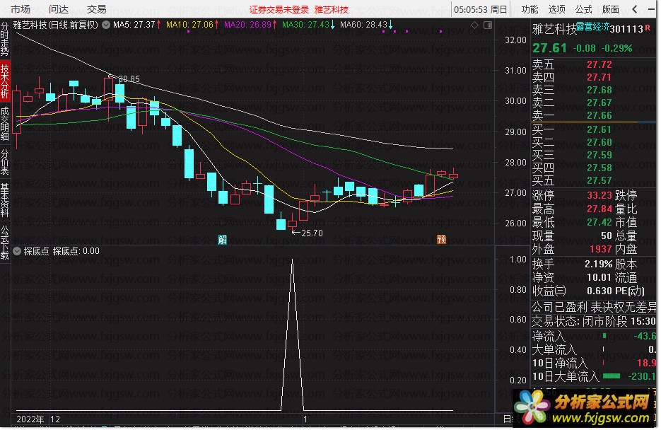Screen dimensions: 661x430
Task: Click the diamond icon above the chart
Action: pyautogui.click(x=474, y=25)
